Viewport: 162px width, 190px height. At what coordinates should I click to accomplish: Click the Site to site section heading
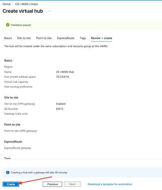(x=11, y=98)
